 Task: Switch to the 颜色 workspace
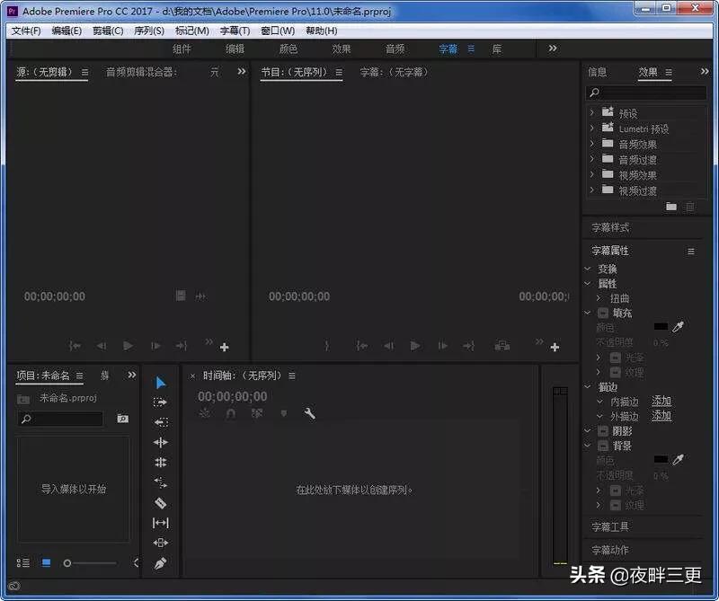[288, 49]
